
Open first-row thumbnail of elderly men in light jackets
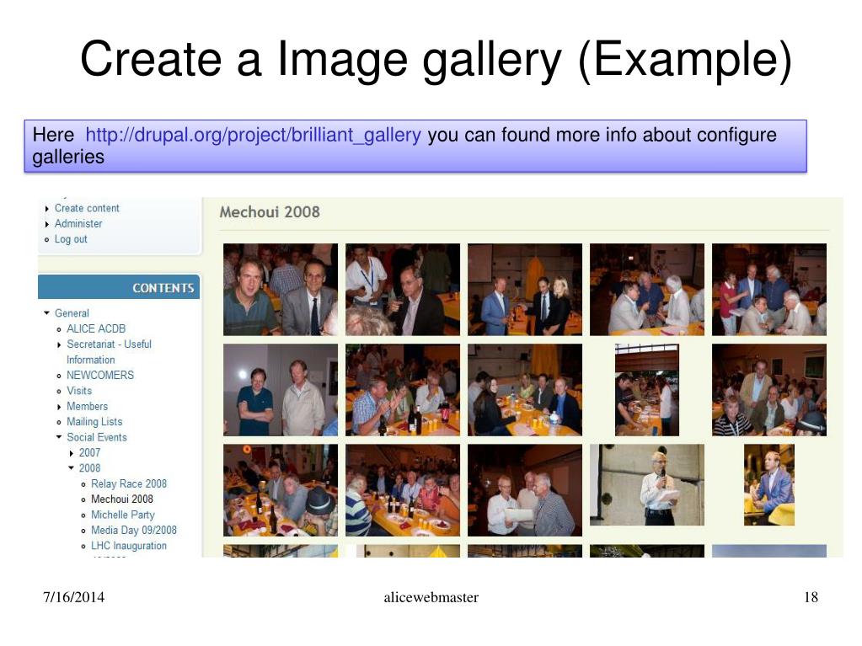pyautogui.click(x=647, y=290)
